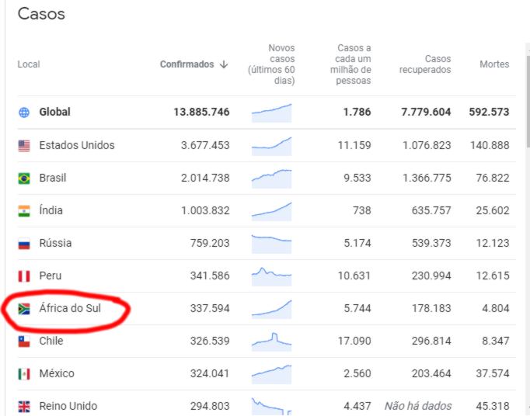The height and width of the screenshot is (416, 530).
Task: Click the Chile new cases sparkline chart
Action: coord(271,340)
